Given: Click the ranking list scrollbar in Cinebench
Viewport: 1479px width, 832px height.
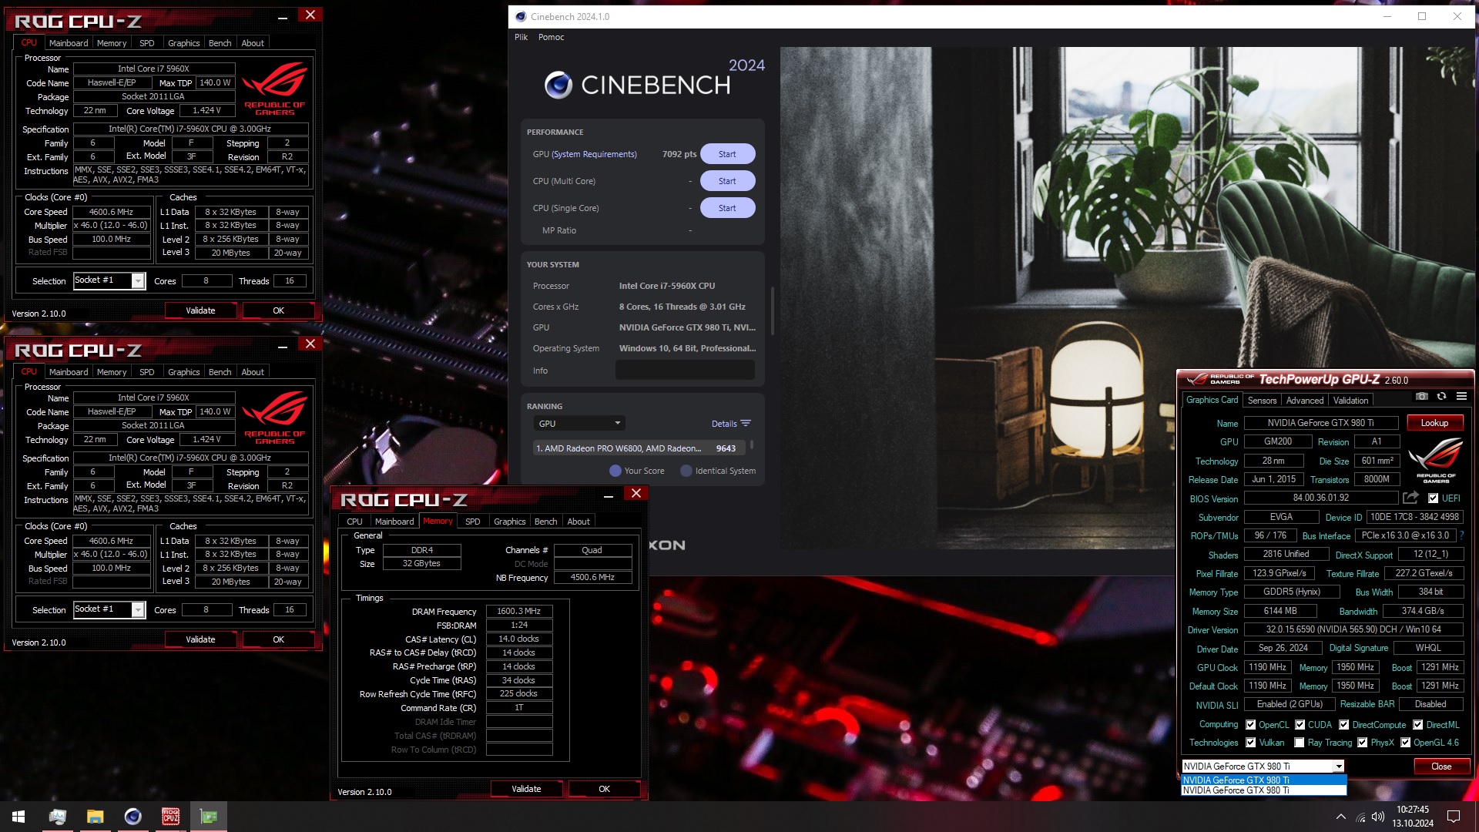Looking at the screenshot, I should (752, 445).
